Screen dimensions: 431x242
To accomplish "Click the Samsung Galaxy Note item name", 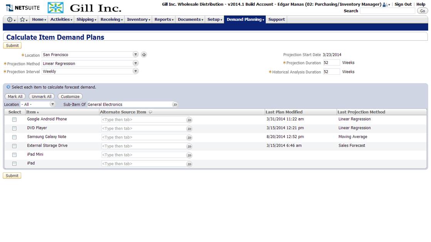I will pos(47,137).
